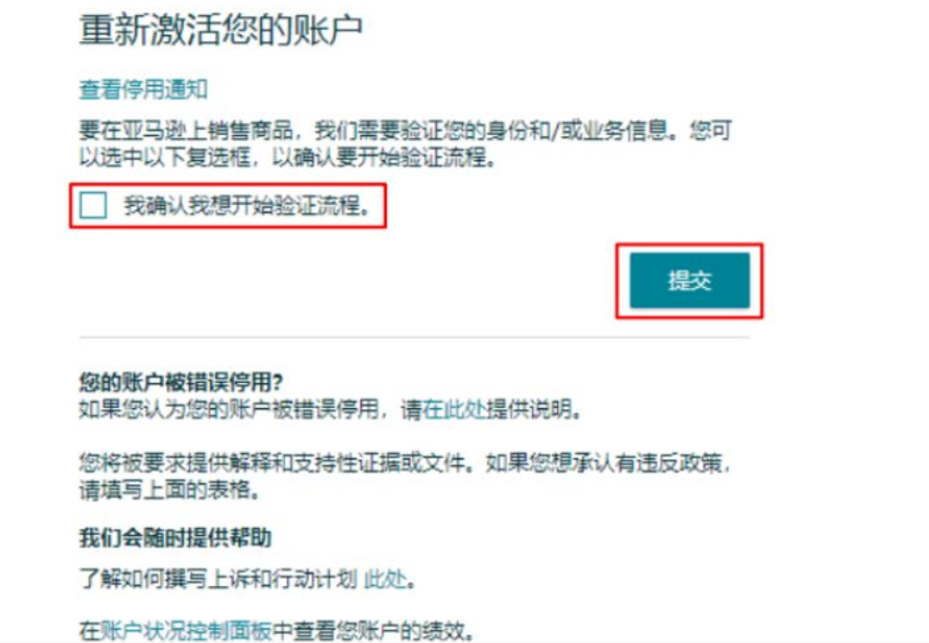The height and width of the screenshot is (643, 929).
Task: Click the line 请填写上面的表格
Action: pos(170,490)
